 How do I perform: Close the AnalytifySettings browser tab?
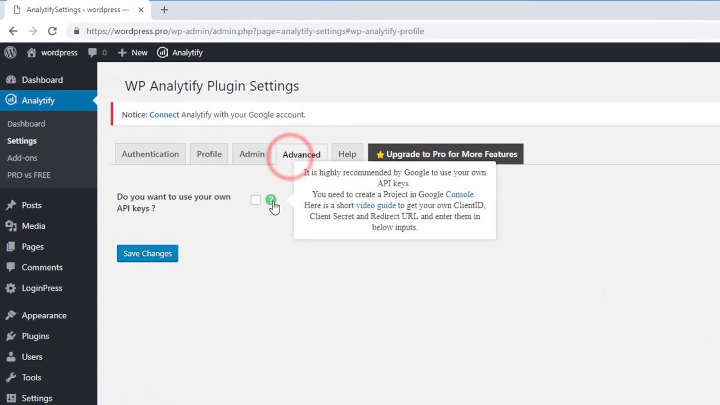click(x=141, y=10)
